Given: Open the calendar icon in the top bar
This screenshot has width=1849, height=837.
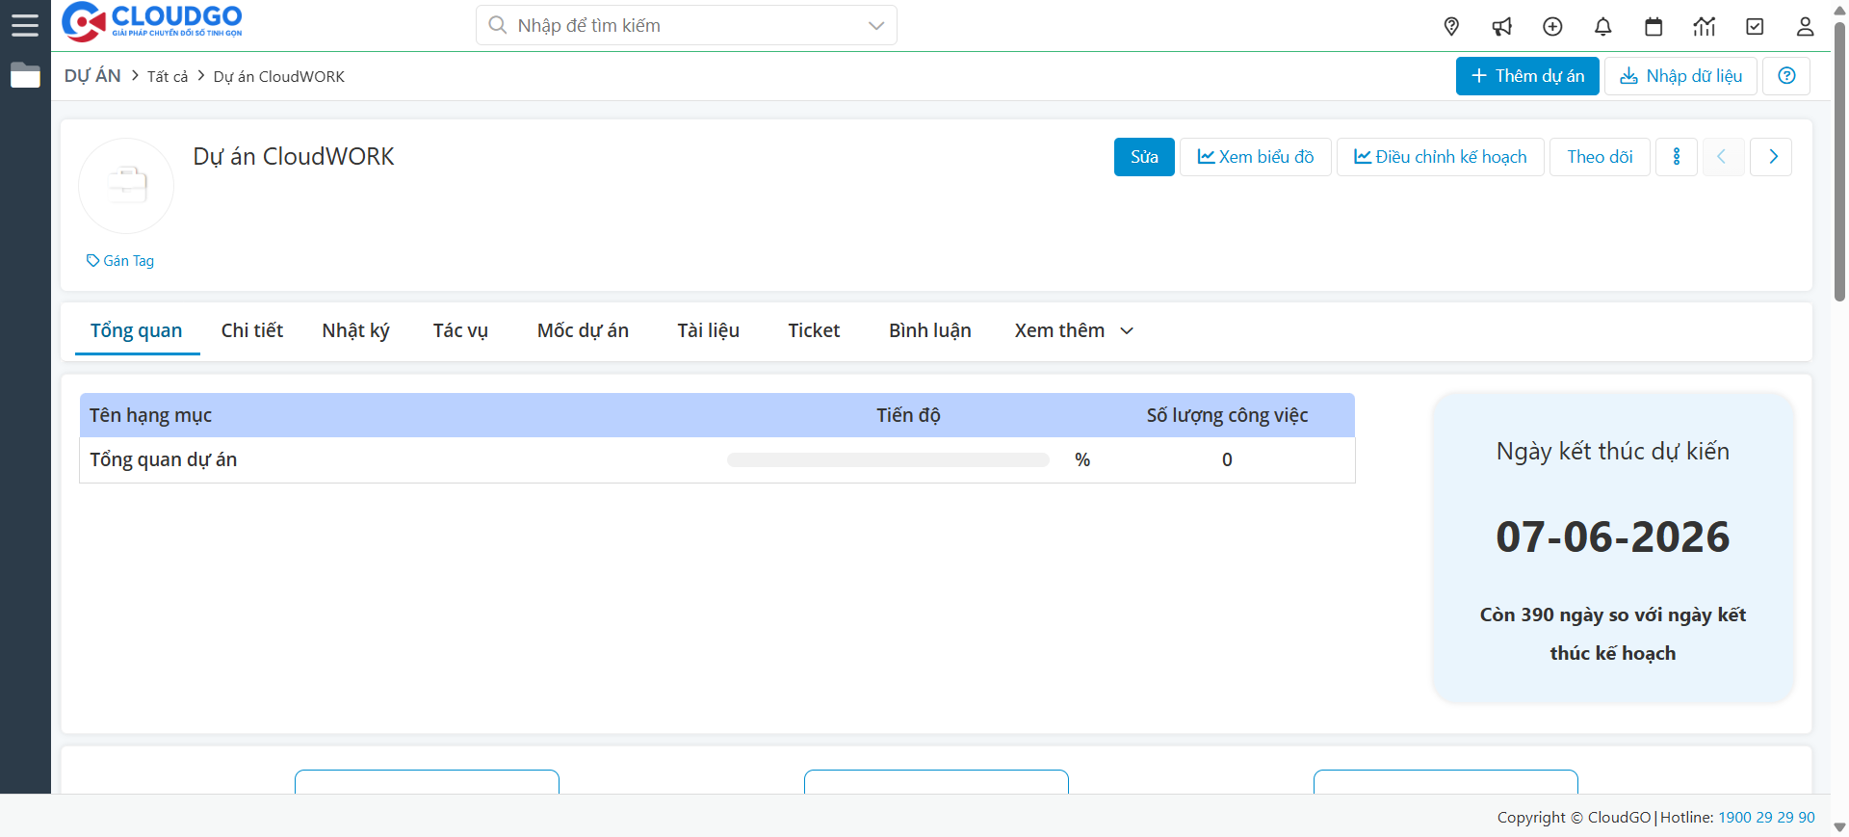Looking at the screenshot, I should pos(1654,27).
